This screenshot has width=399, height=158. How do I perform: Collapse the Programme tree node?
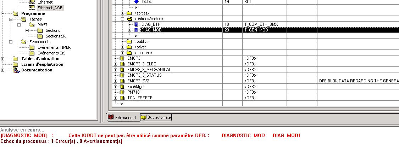(x=3, y=13)
